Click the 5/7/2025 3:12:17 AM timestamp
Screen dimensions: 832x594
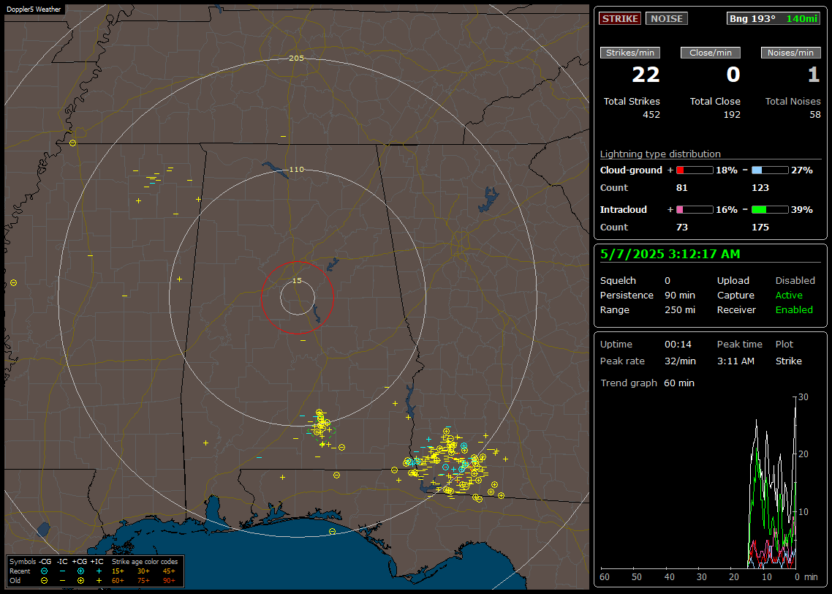click(670, 255)
